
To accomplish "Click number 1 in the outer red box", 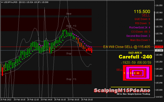I will tap(124, 73).
